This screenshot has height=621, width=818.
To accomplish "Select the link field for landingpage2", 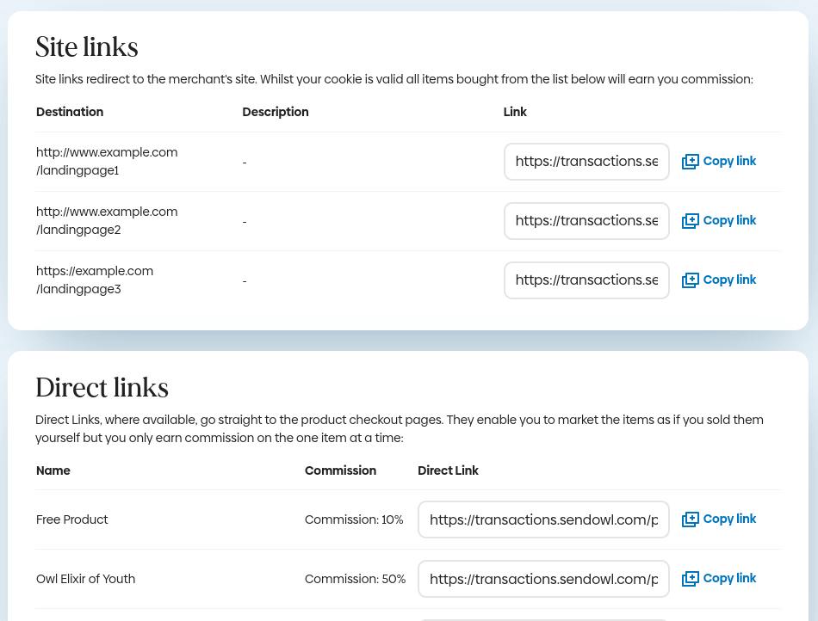I will click(x=586, y=221).
